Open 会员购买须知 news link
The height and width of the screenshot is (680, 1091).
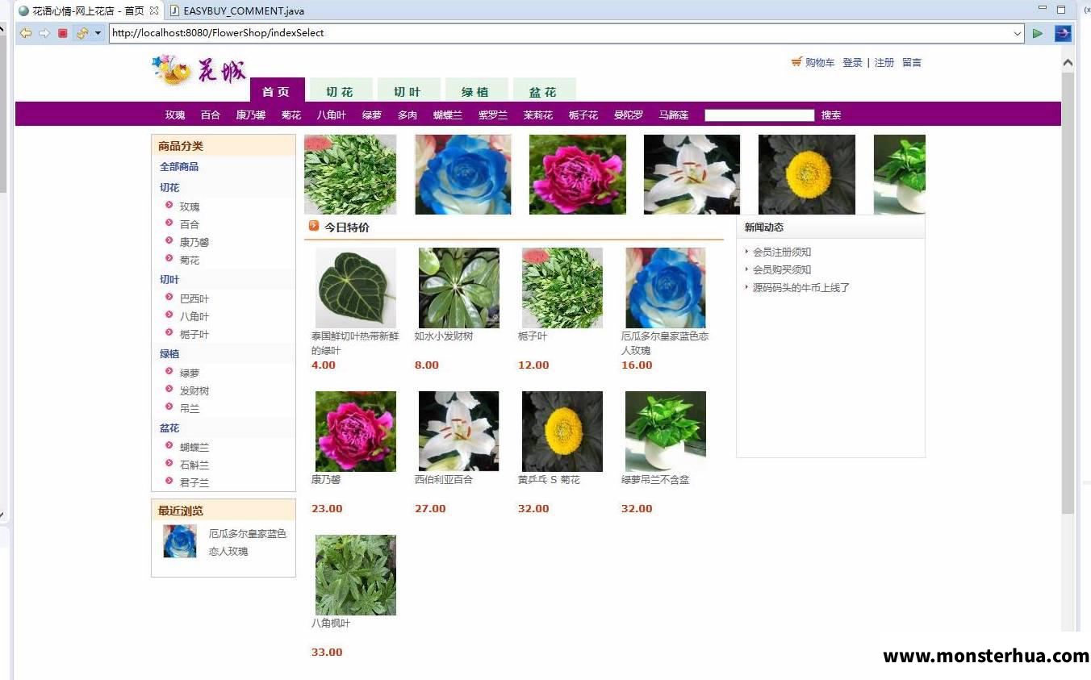(x=782, y=270)
